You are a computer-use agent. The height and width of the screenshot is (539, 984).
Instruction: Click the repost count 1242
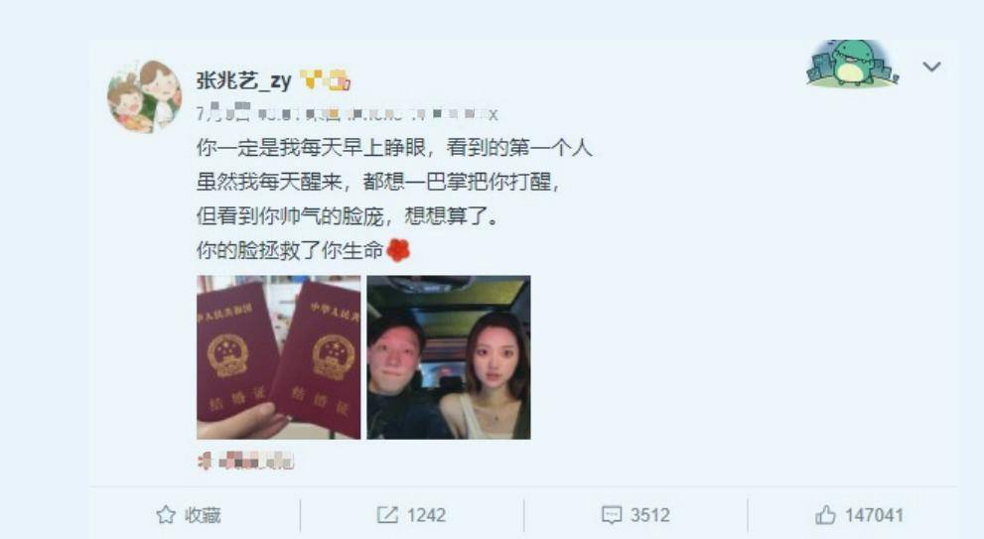[426, 515]
